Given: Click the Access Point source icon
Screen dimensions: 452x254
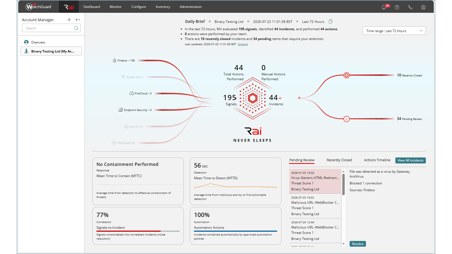Looking at the screenshot, I should [x=123, y=77].
